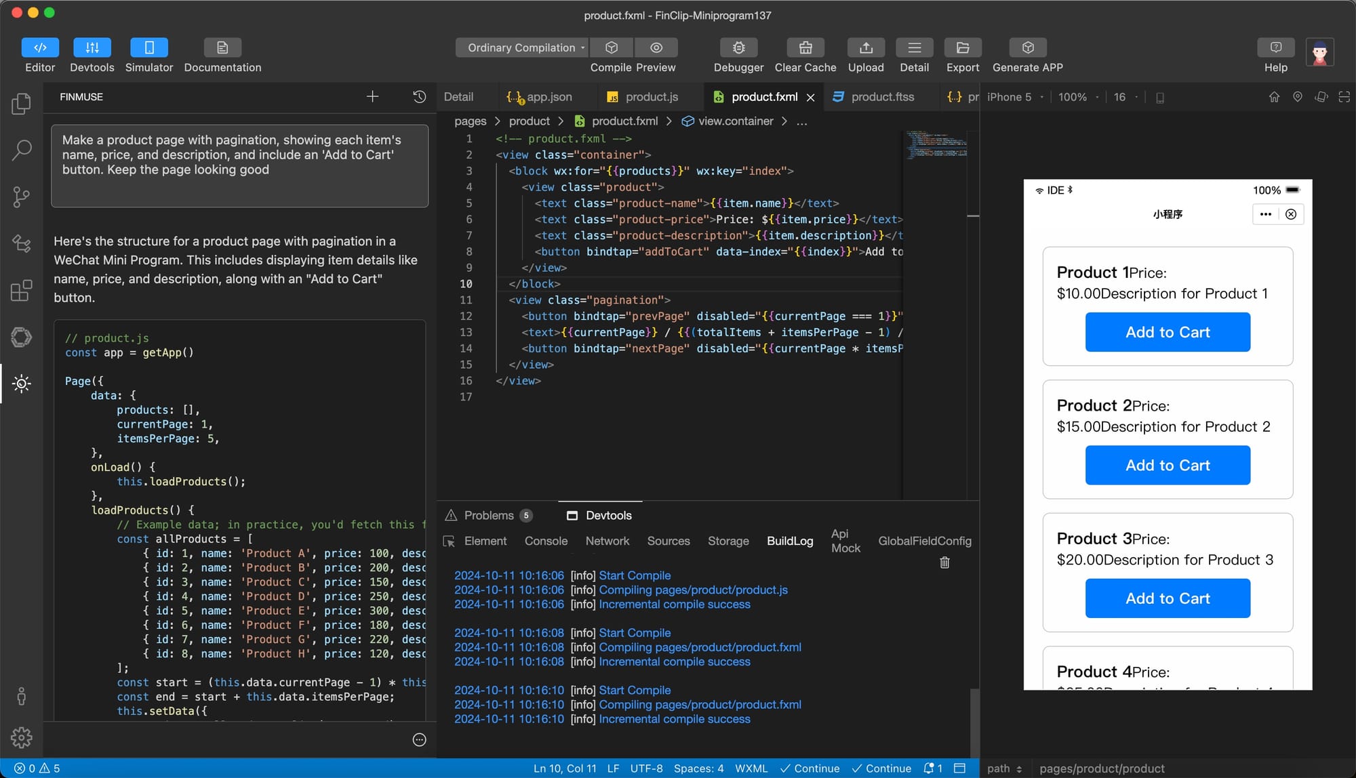Image resolution: width=1356 pixels, height=778 pixels.
Task: Switch to product.ftss tab
Action: click(881, 97)
